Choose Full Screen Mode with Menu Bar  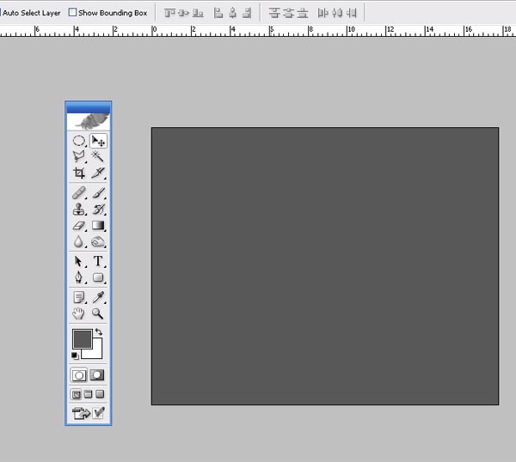click(x=89, y=394)
